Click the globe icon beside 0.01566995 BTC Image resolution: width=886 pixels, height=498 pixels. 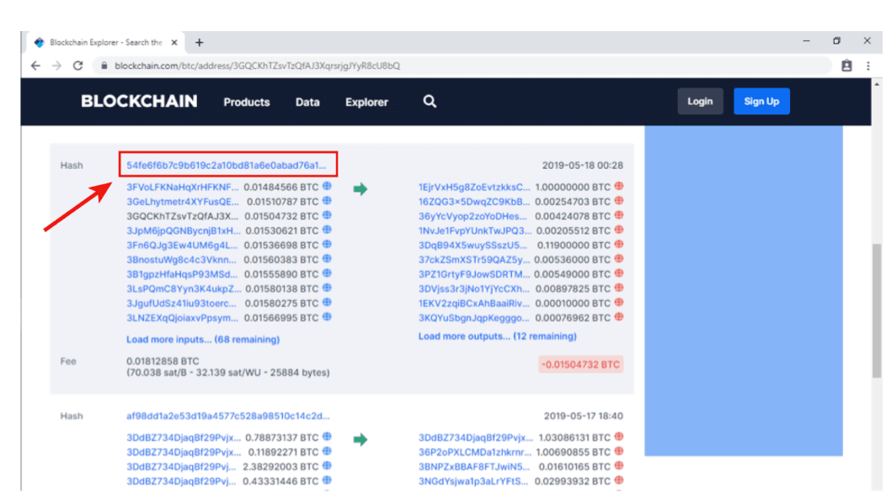click(327, 317)
